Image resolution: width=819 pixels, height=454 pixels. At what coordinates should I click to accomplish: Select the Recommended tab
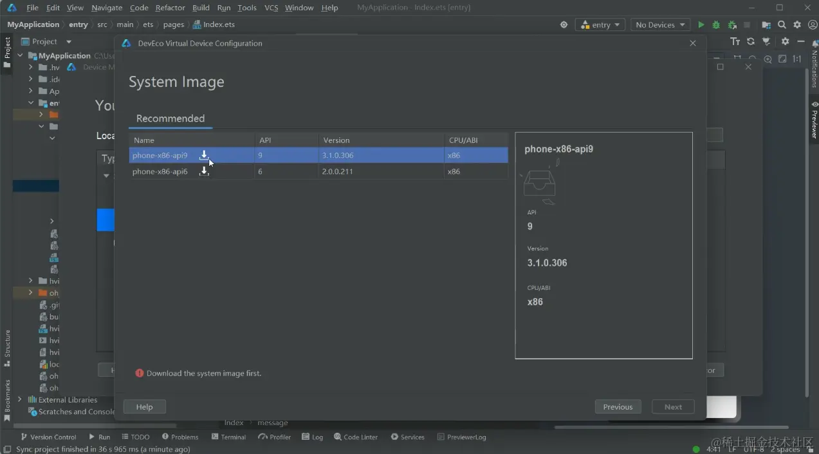(170, 118)
